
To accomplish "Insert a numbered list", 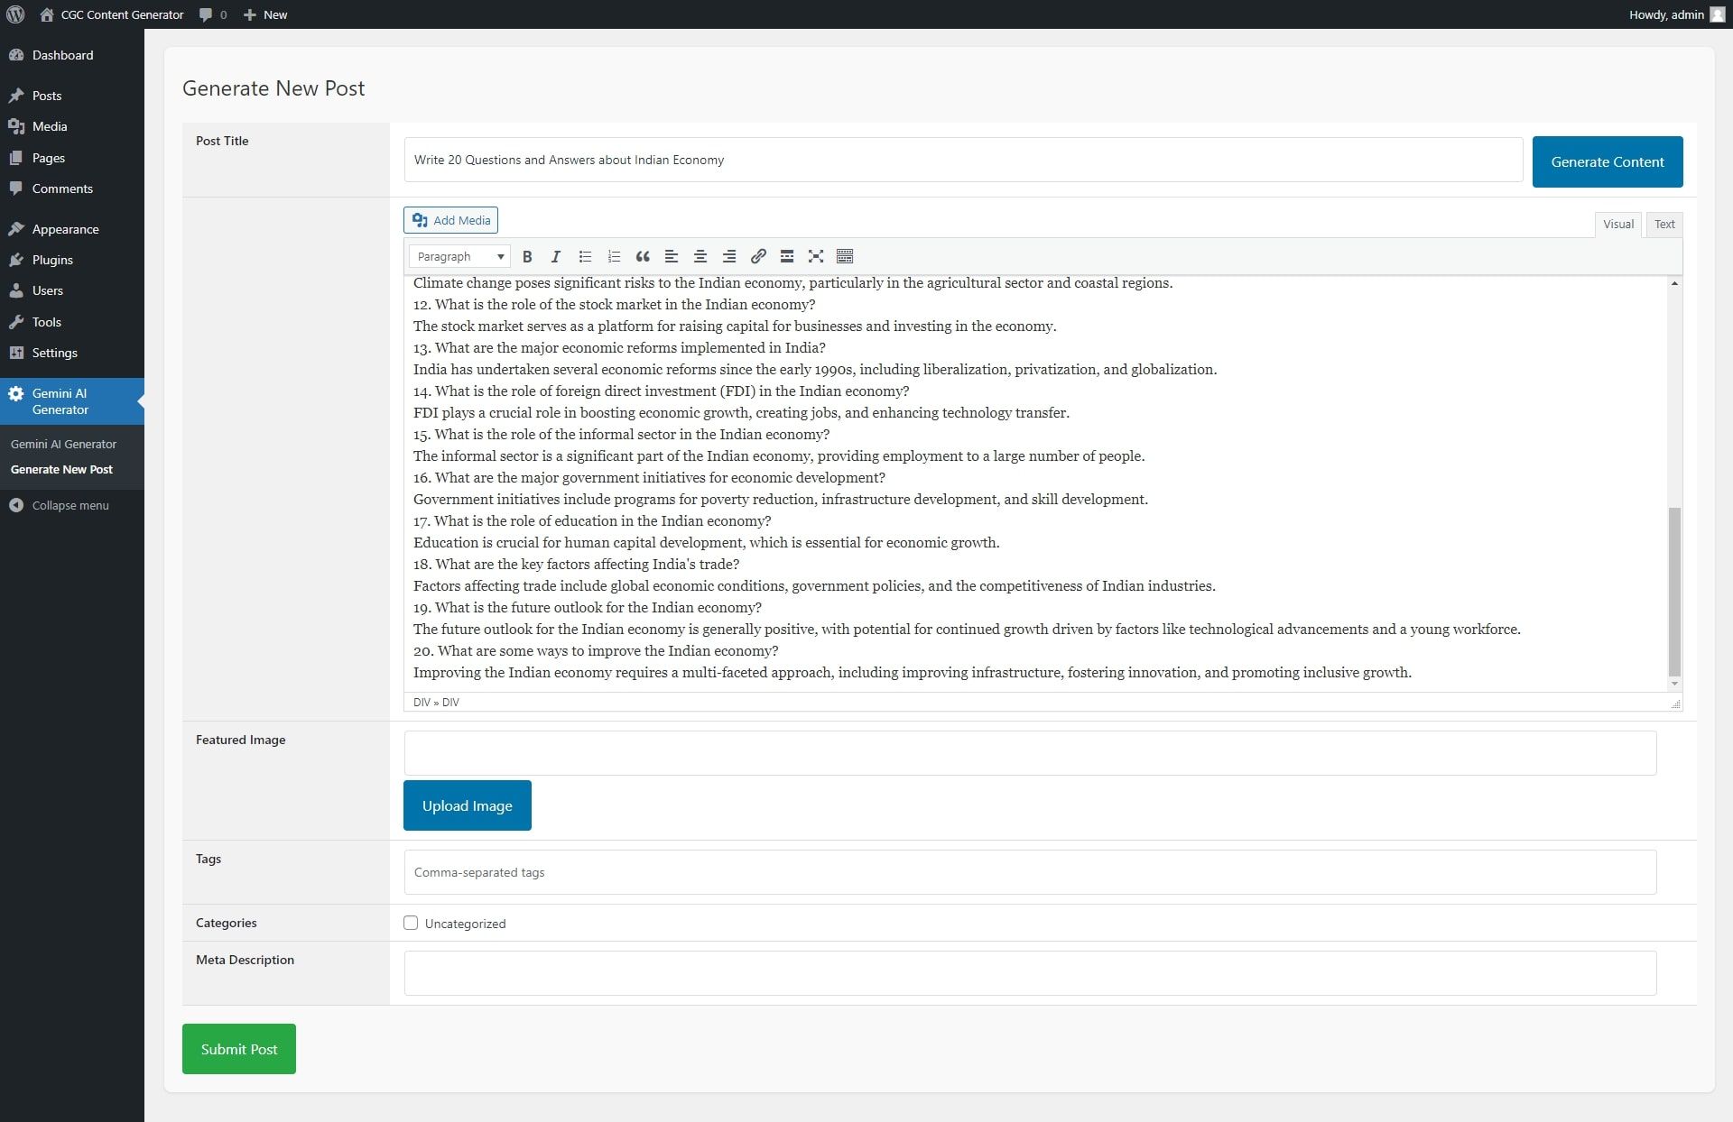I will click(x=614, y=257).
